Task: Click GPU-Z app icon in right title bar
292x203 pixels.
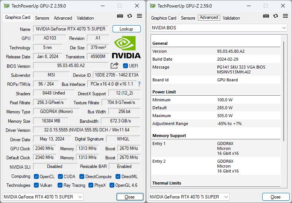Action: 153,6
